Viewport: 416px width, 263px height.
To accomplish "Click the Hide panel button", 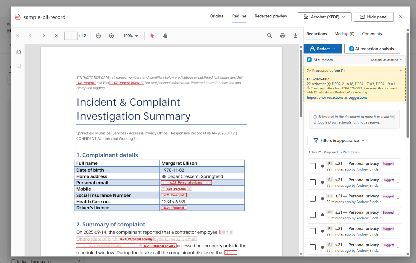I will 374,17.
